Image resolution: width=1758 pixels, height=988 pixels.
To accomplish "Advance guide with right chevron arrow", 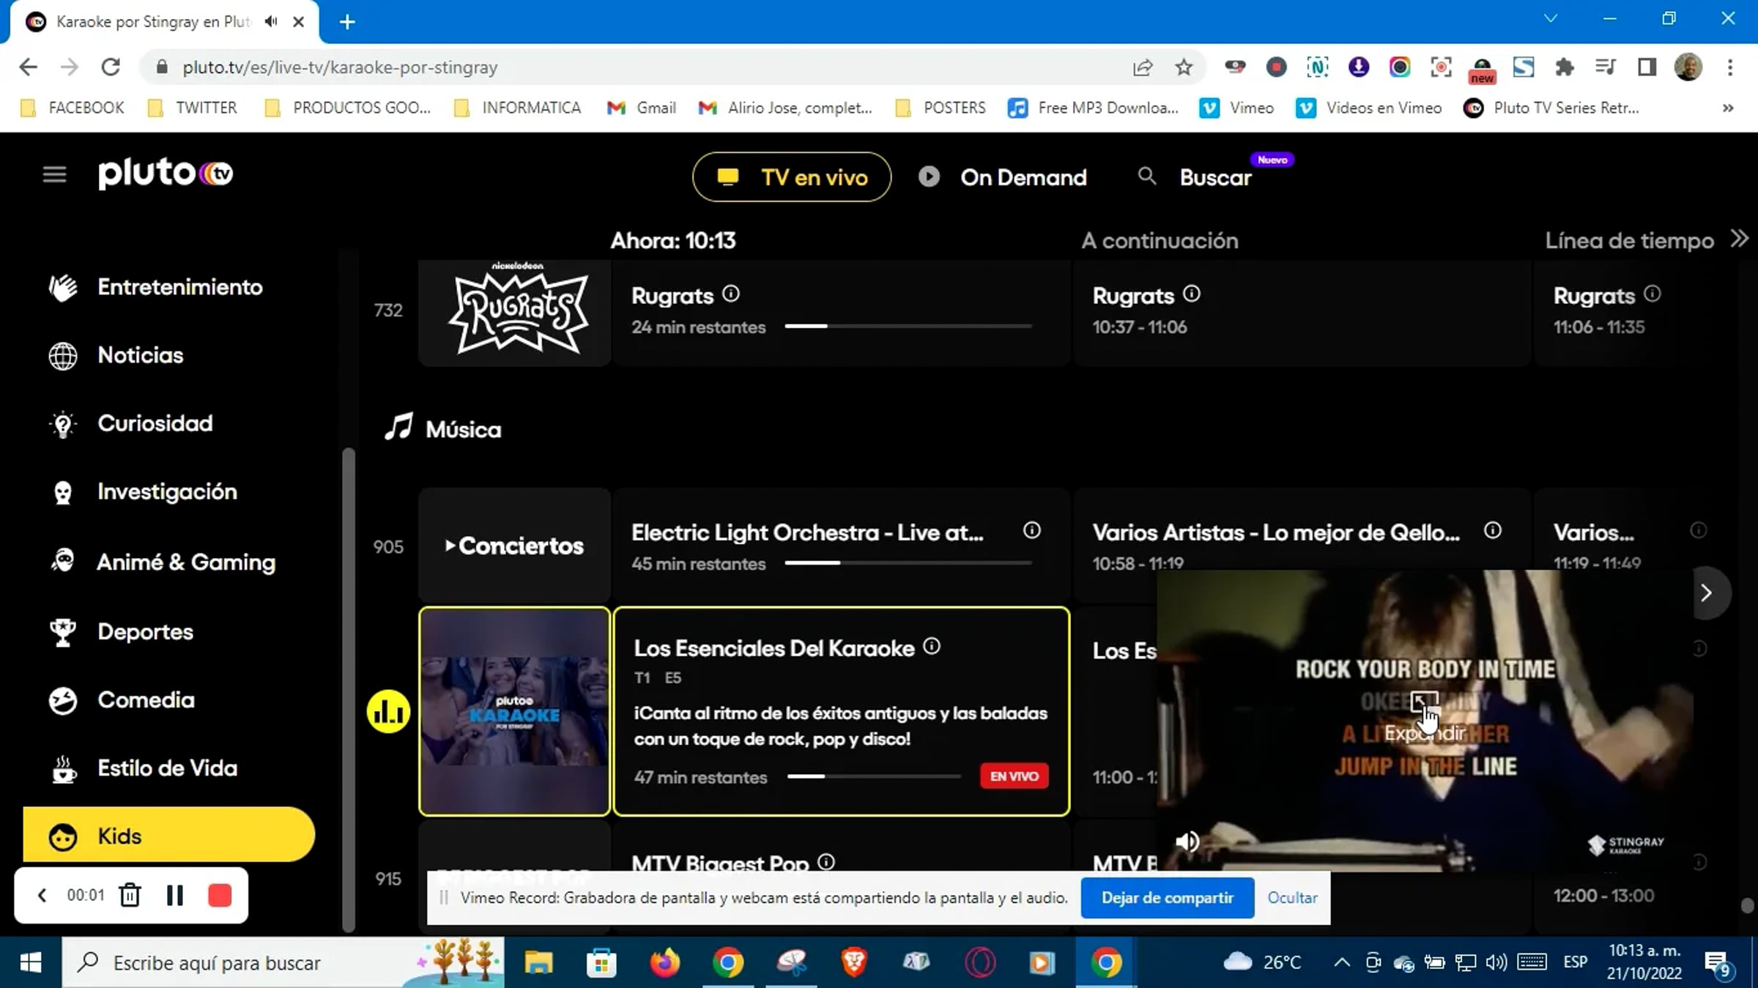I will (x=1706, y=593).
